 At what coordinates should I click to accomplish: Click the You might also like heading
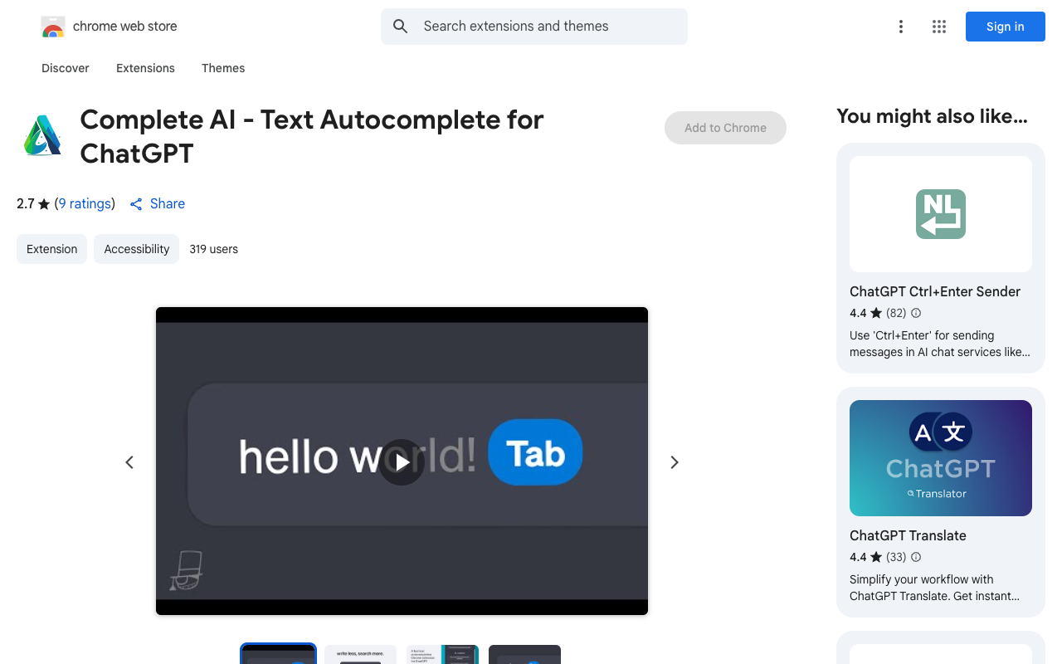tap(932, 116)
